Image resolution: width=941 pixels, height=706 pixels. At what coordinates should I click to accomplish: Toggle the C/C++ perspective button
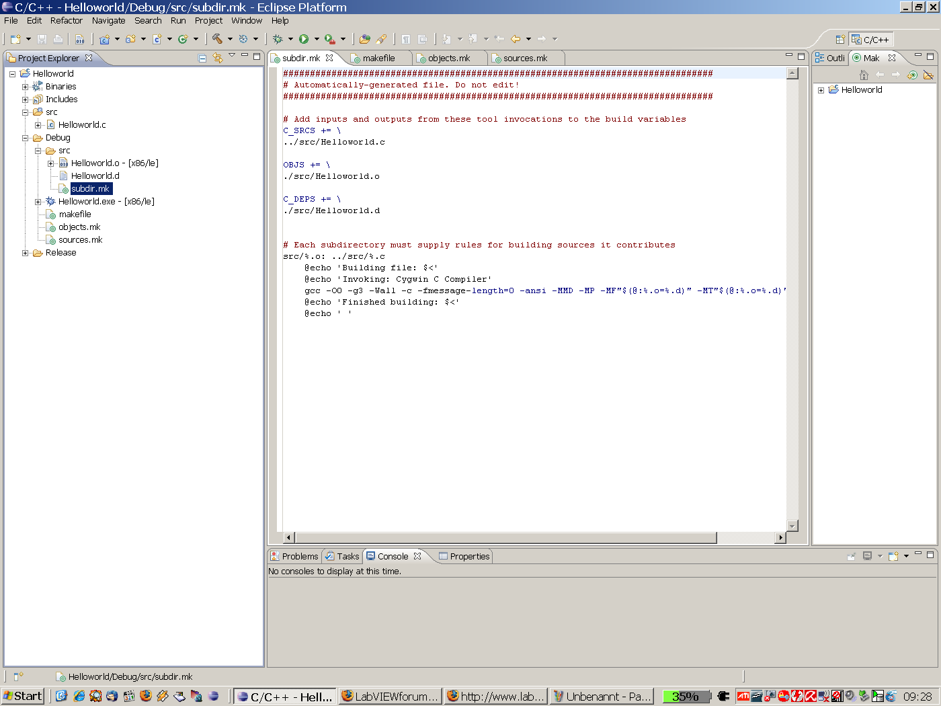(870, 40)
